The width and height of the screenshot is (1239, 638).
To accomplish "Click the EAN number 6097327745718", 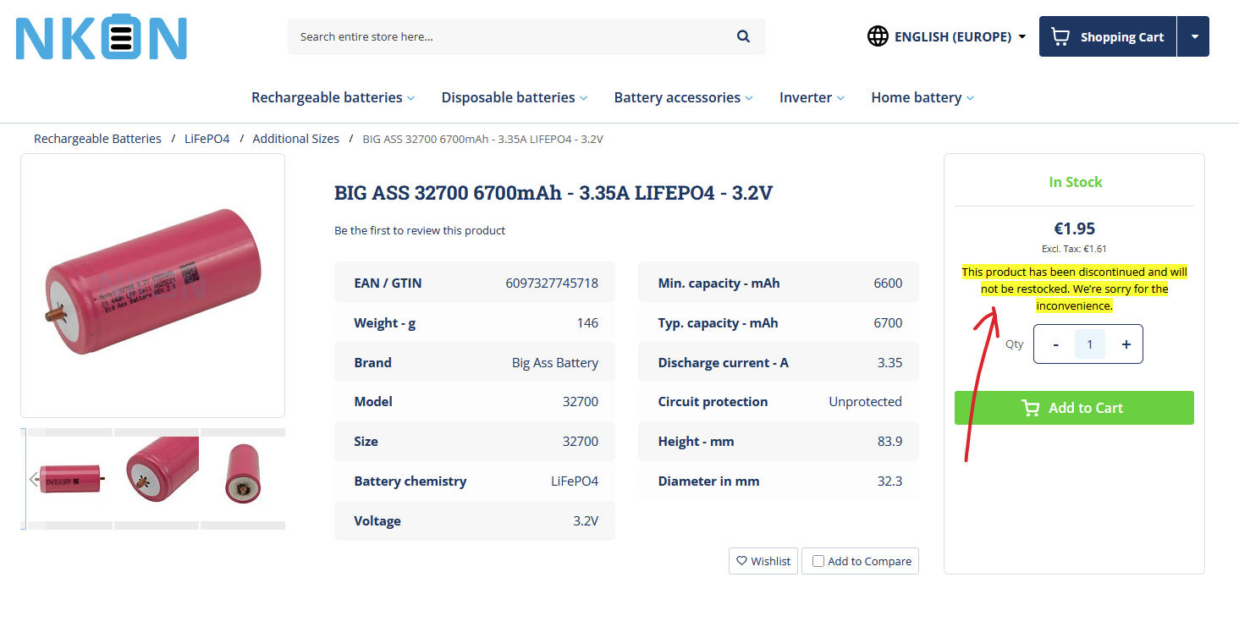I will 552,283.
